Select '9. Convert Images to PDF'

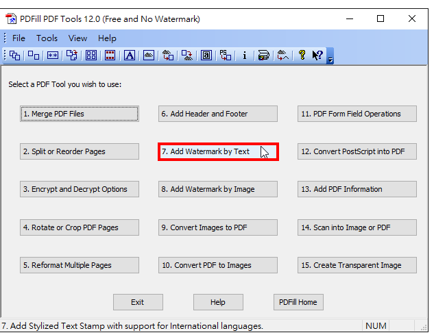click(x=218, y=227)
